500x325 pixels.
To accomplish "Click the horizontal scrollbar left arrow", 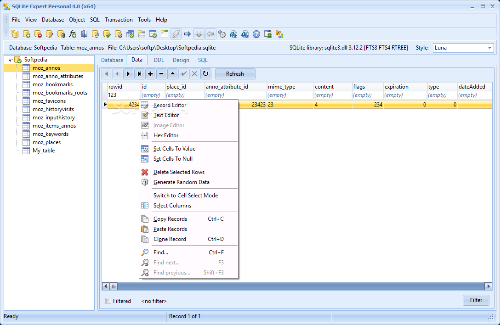I will pyautogui.click(x=106, y=286).
